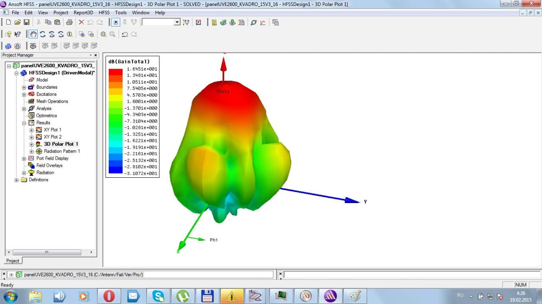The image size is (542, 304).
Task: Click the green checkmark Validate icon
Action: (x=223, y=22)
